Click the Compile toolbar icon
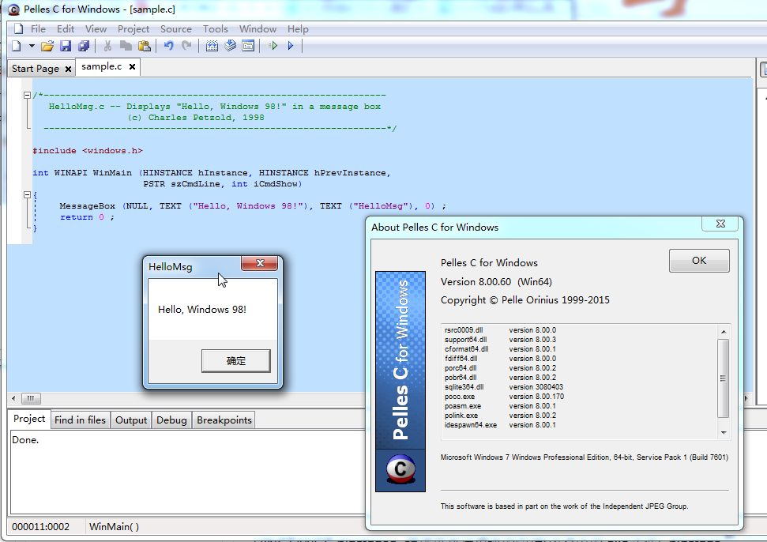The width and height of the screenshot is (767, 542). coord(212,46)
